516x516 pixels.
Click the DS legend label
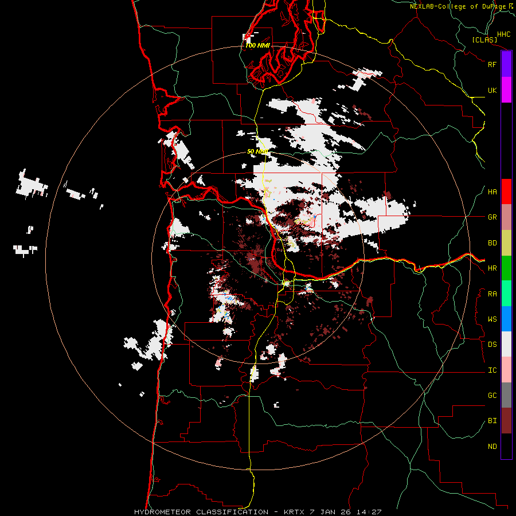492,345
